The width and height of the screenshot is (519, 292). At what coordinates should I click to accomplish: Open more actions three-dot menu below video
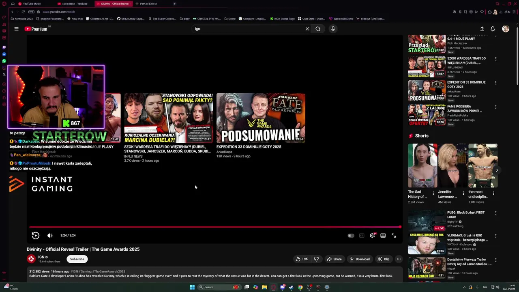(399, 259)
